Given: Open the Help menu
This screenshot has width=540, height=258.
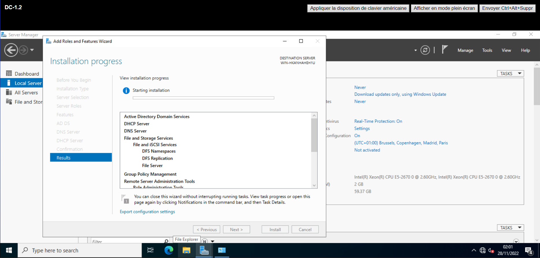Looking at the screenshot, I should coord(525,50).
